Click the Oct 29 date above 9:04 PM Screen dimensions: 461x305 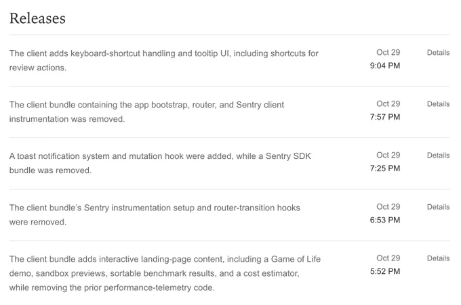click(388, 53)
